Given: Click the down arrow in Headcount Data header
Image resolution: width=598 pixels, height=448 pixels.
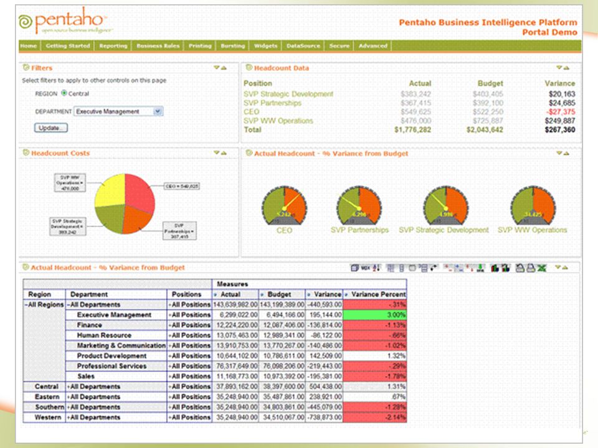Looking at the screenshot, I should [x=559, y=68].
